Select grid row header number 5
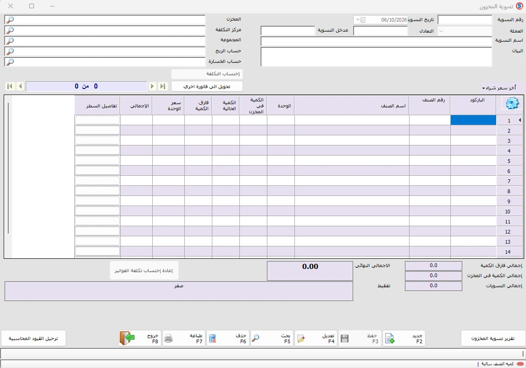 tap(509, 161)
